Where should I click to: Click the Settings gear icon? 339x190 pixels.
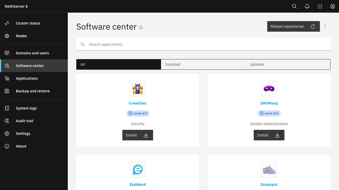(7, 134)
